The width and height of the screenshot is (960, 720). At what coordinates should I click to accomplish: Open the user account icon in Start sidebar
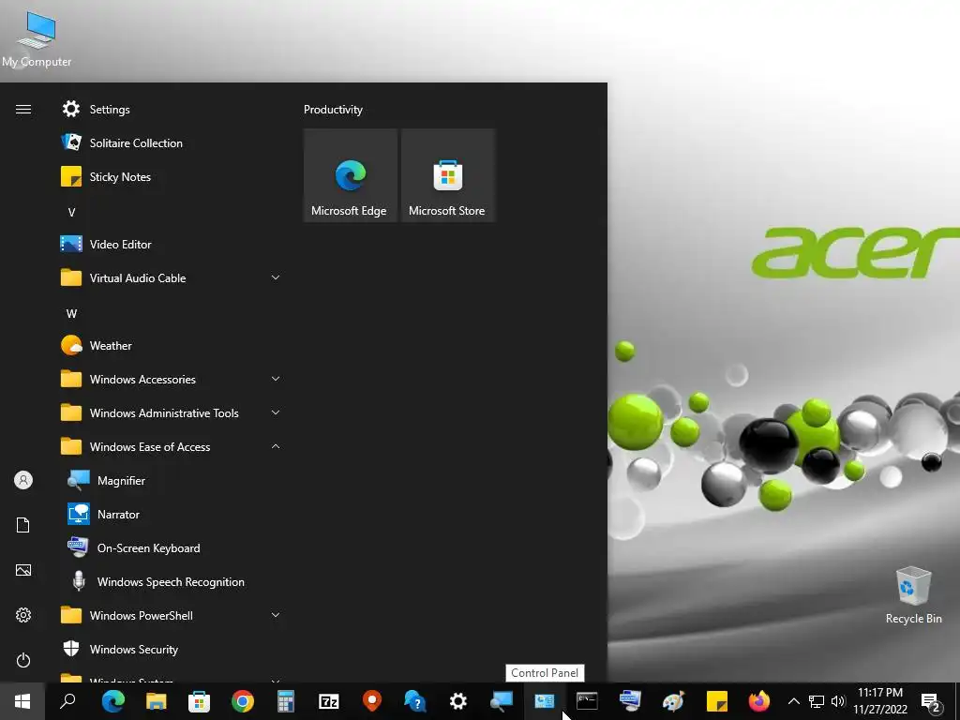(23, 480)
